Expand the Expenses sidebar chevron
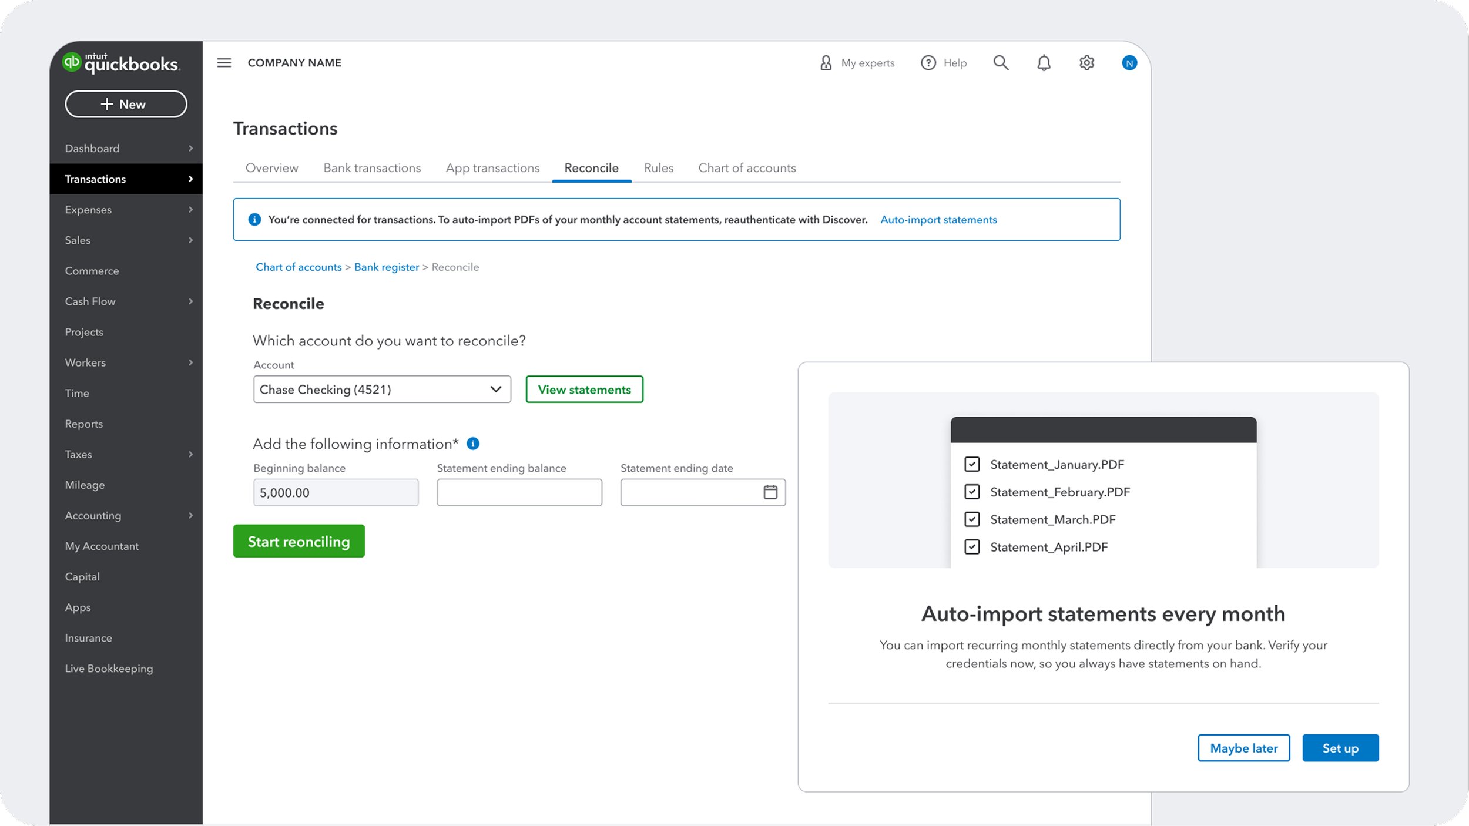Viewport: 1469px width, 826px height. 190,210
